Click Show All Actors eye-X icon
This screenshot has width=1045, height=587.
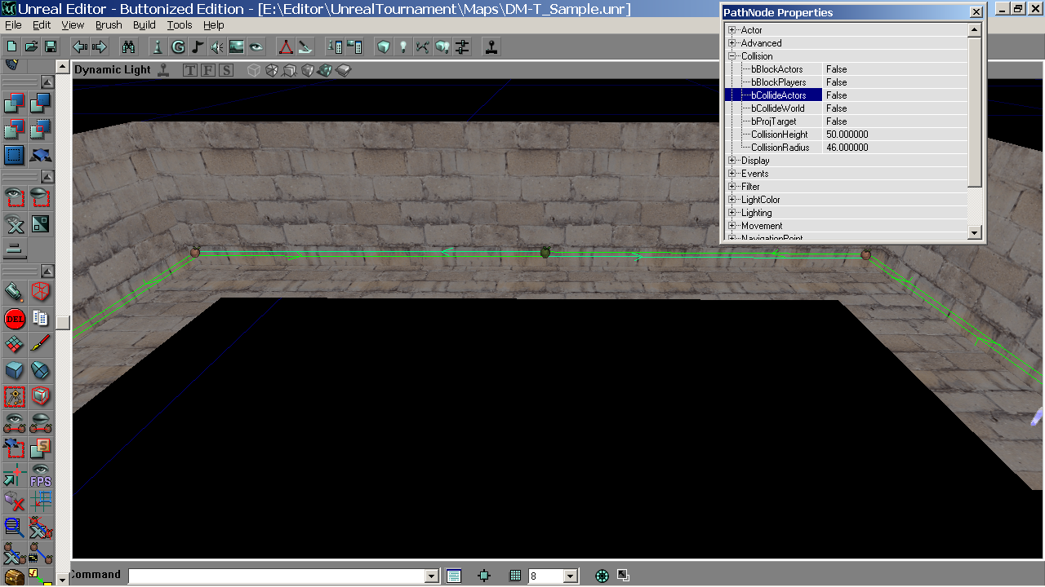click(15, 223)
